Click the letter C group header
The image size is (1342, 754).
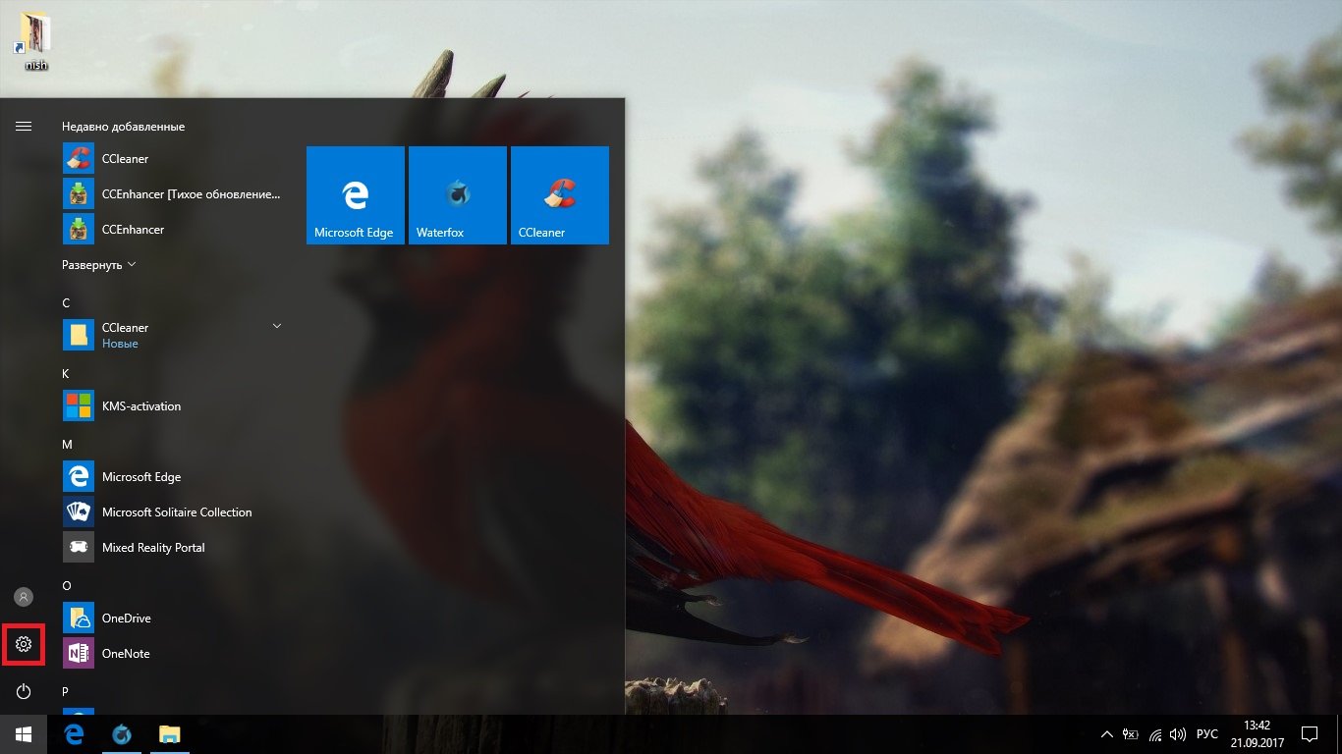tap(66, 303)
